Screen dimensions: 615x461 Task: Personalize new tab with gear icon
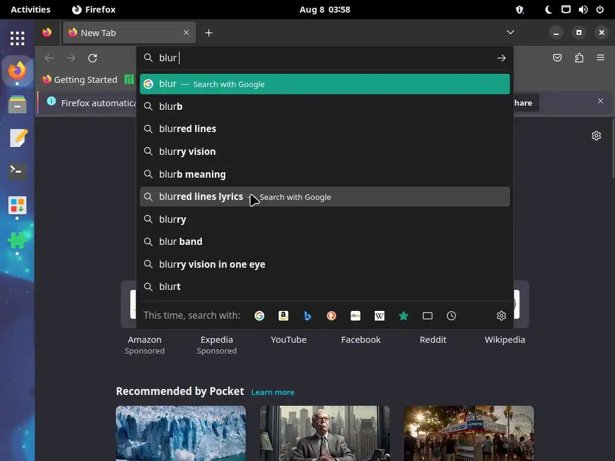tap(596, 136)
